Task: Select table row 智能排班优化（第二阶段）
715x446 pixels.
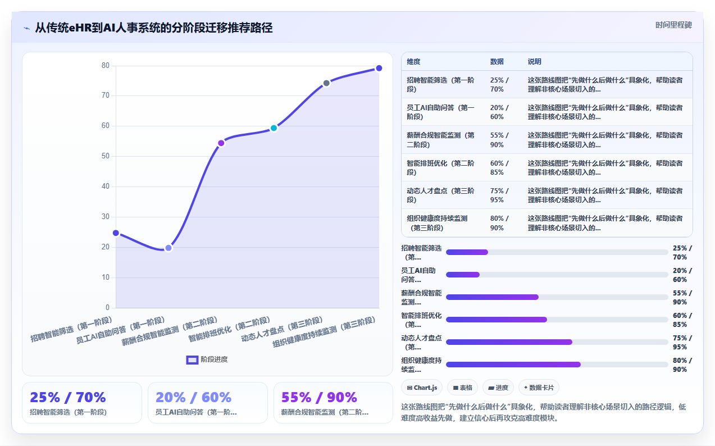Action: click(x=547, y=167)
